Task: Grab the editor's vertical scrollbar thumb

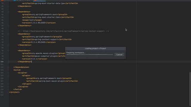Action: [190, 89]
